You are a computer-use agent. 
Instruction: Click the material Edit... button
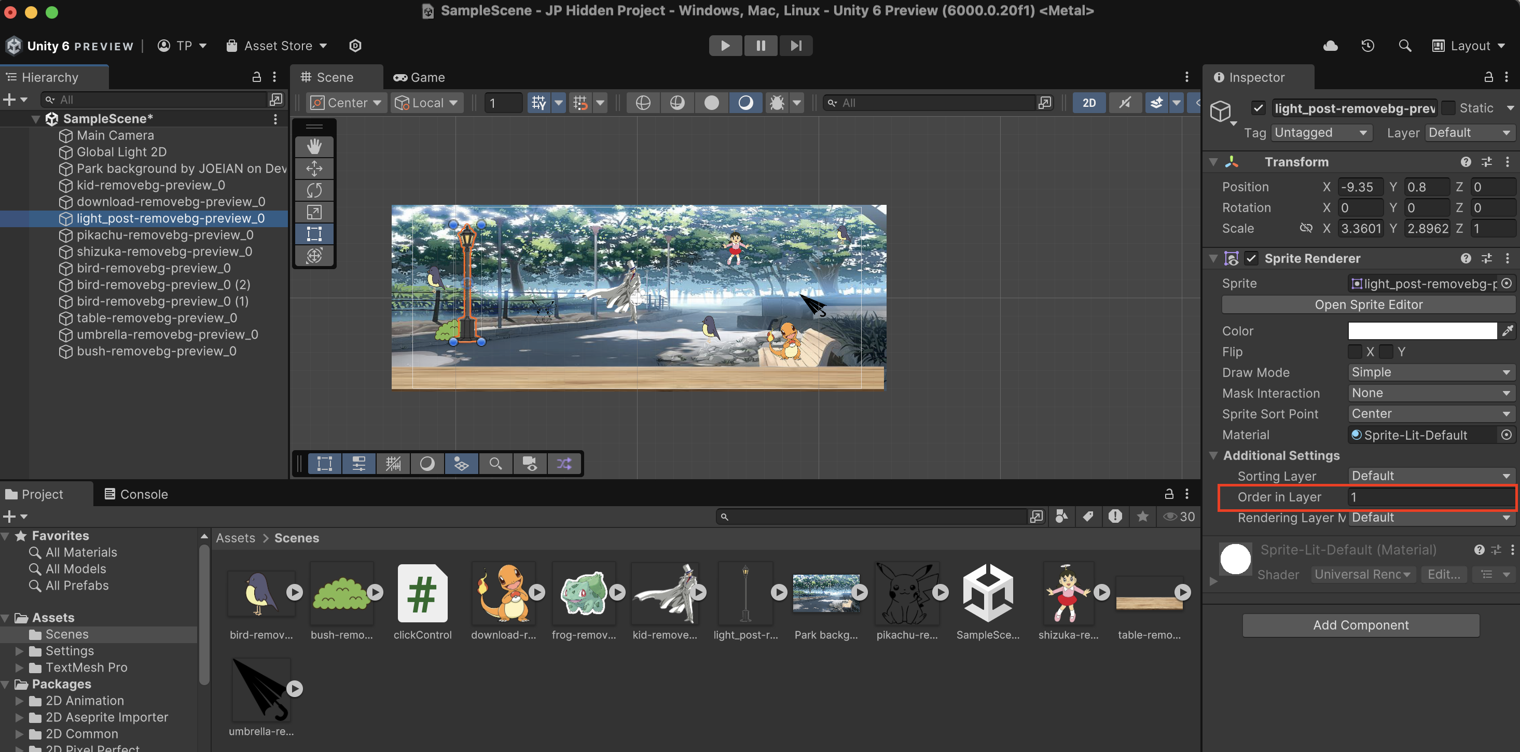tap(1443, 574)
